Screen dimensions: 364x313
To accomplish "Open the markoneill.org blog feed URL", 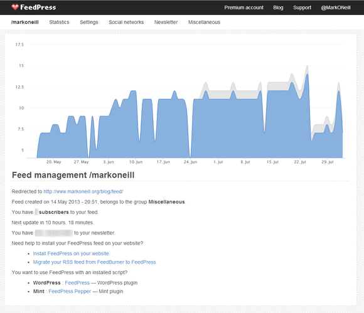I will [x=83, y=191].
